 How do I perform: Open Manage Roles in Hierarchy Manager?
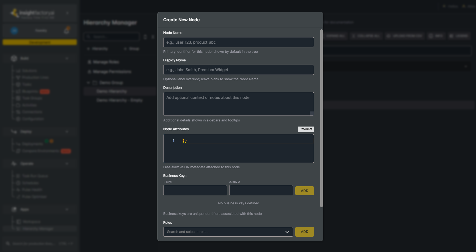tap(104, 62)
